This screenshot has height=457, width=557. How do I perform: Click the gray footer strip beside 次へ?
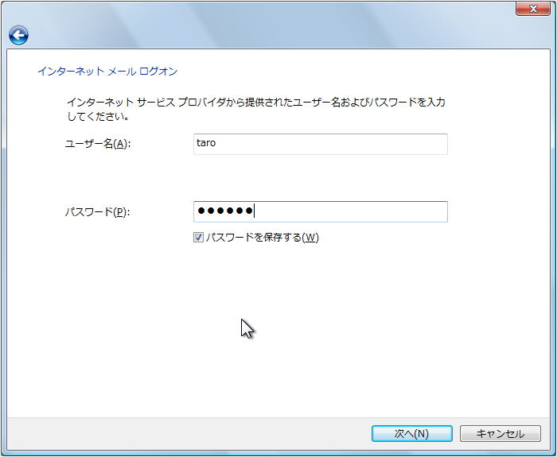(189, 434)
